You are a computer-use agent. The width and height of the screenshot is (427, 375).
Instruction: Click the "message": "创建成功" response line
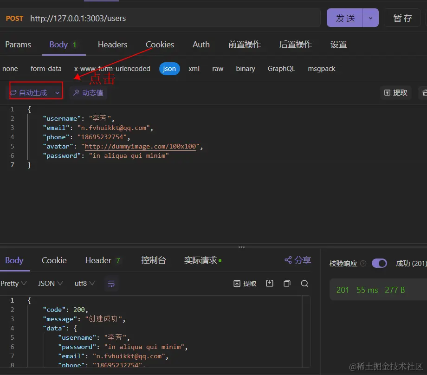[84, 319]
